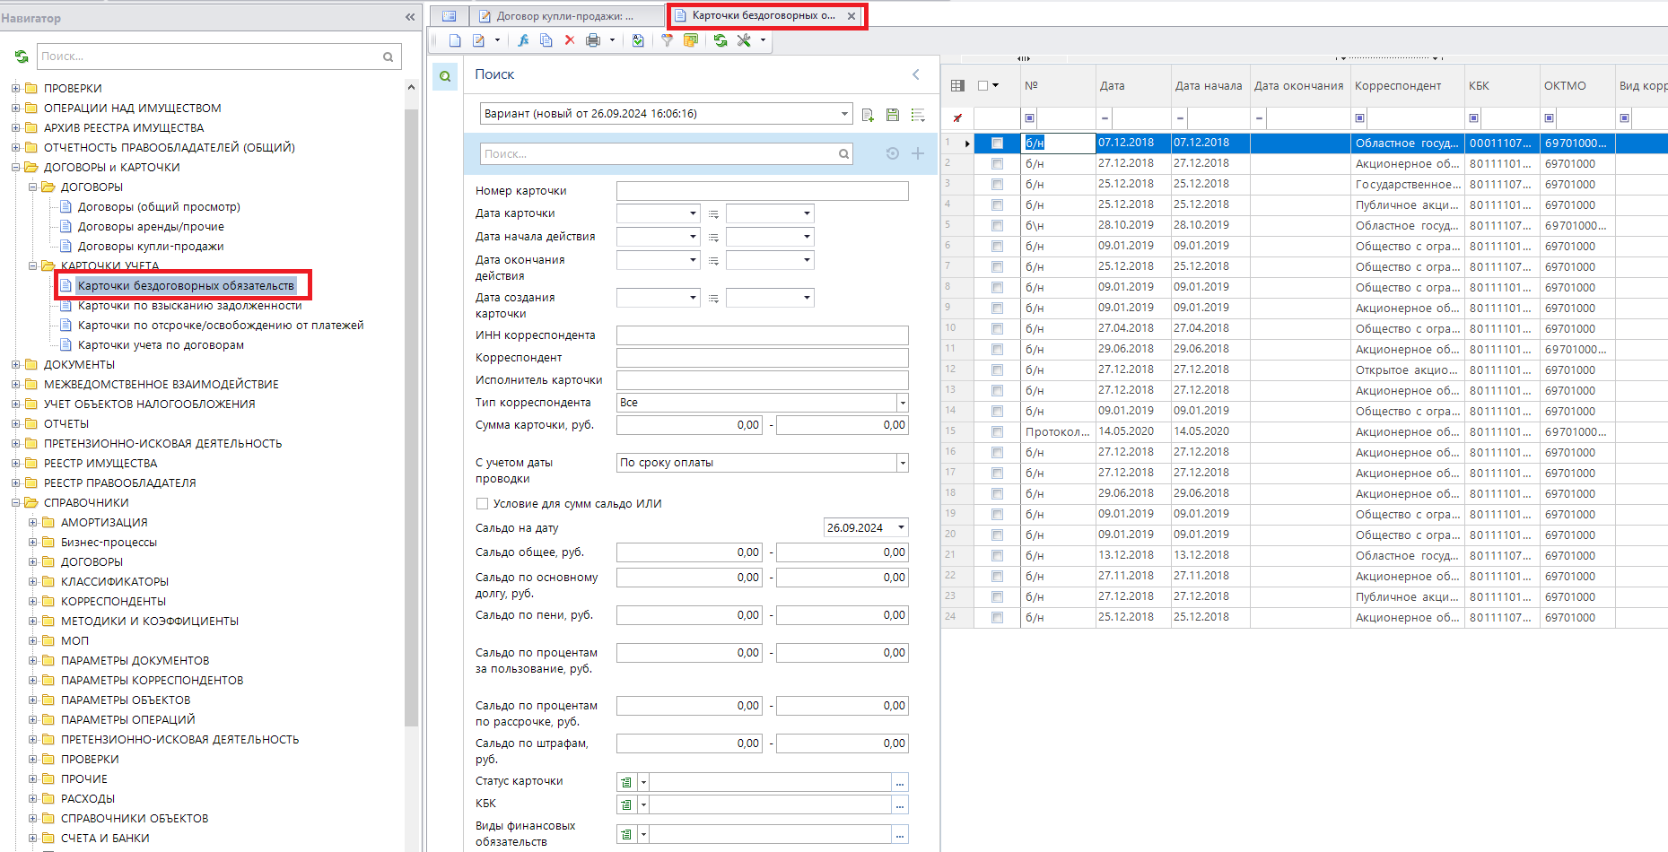Screen dimensions: 1668x852
Task: Open the Вариант dropdown
Action: (844, 114)
